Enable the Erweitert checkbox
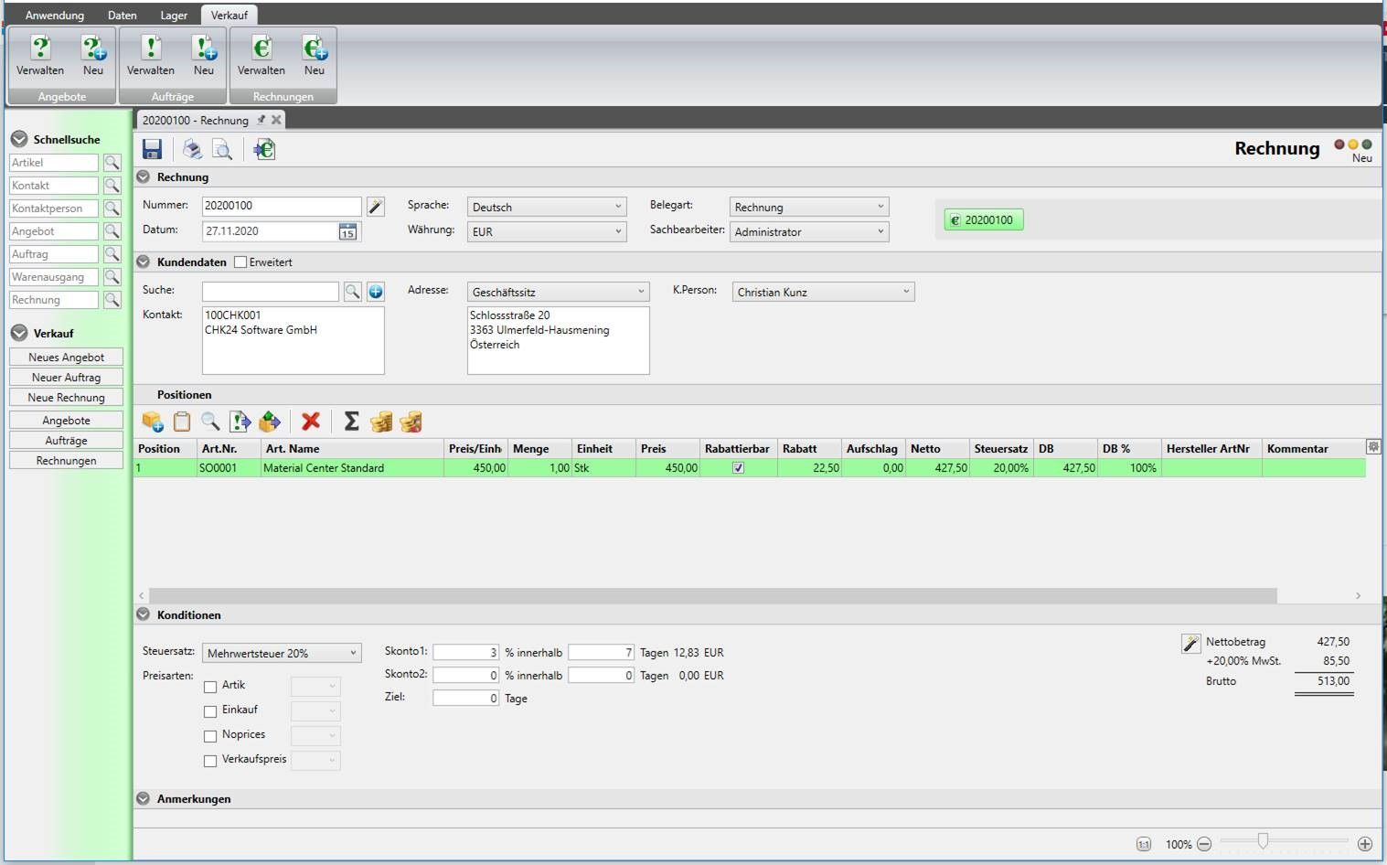Viewport: 1387px width, 865px height. pos(240,262)
